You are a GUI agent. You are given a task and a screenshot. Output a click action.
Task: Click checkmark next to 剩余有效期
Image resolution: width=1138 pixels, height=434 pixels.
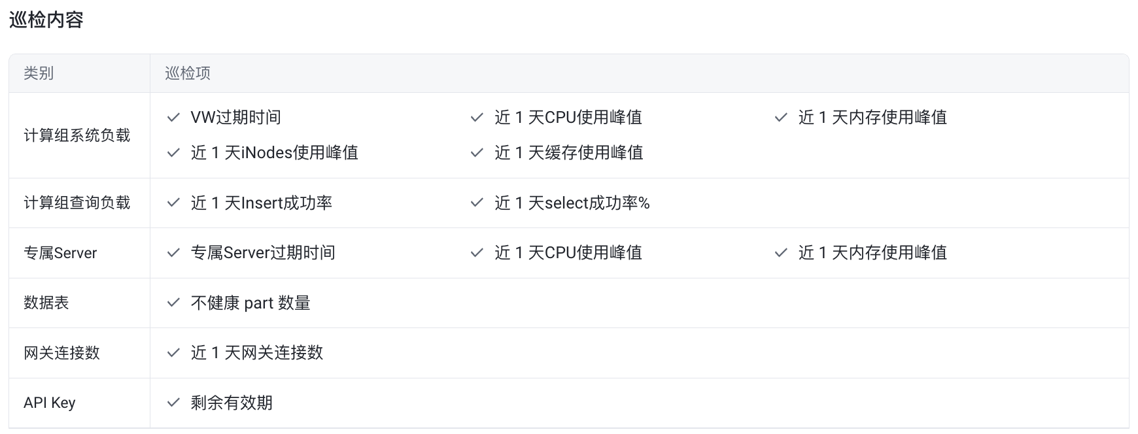pyautogui.click(x=173, y=403)
